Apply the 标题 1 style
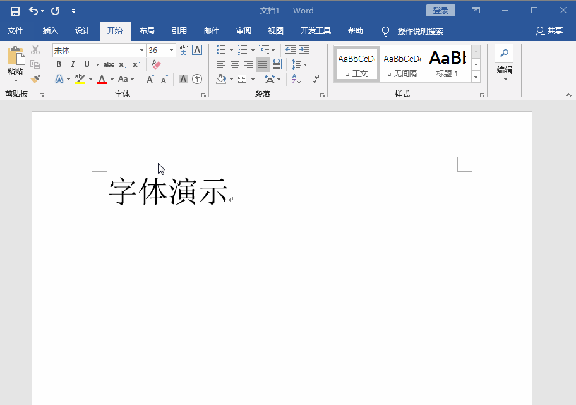 [447, 63]
